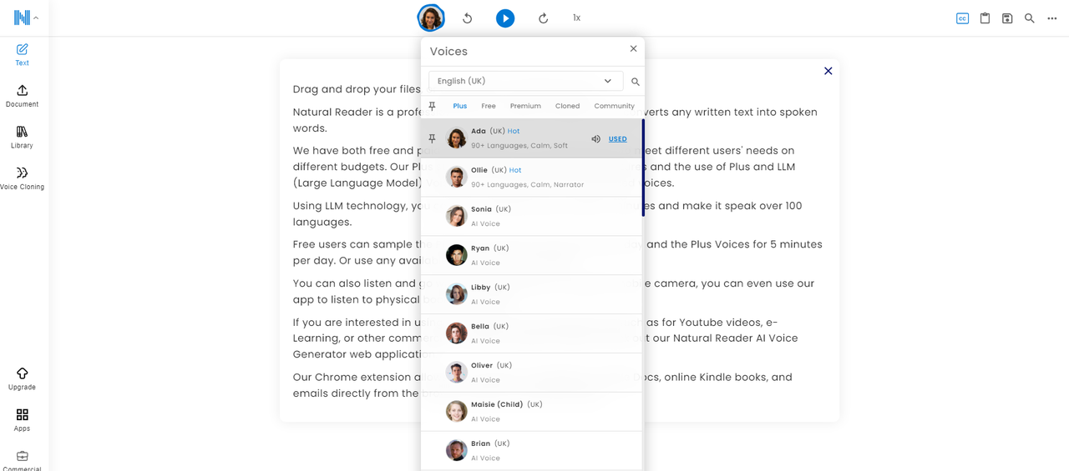
Task: Click the "Drag and drop your files" text
Action: [357, 89]
